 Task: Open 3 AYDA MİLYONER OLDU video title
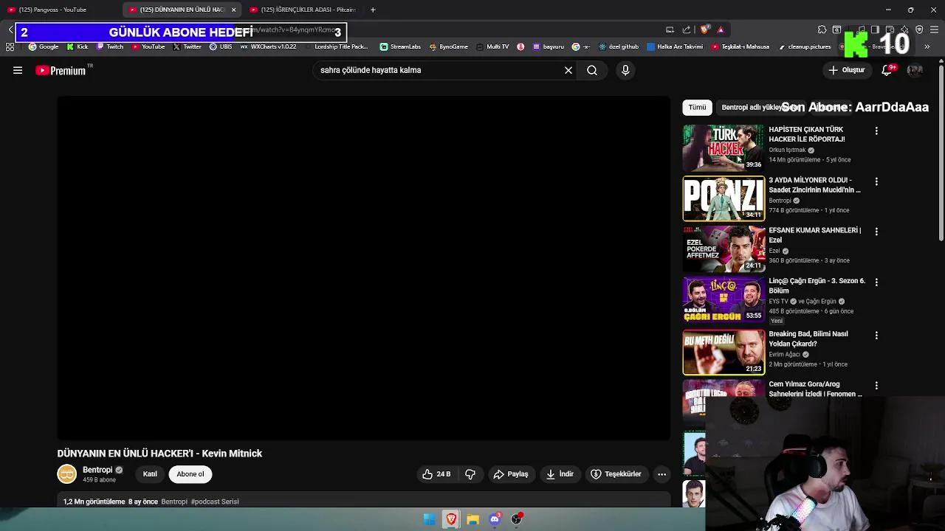point(814,184)
